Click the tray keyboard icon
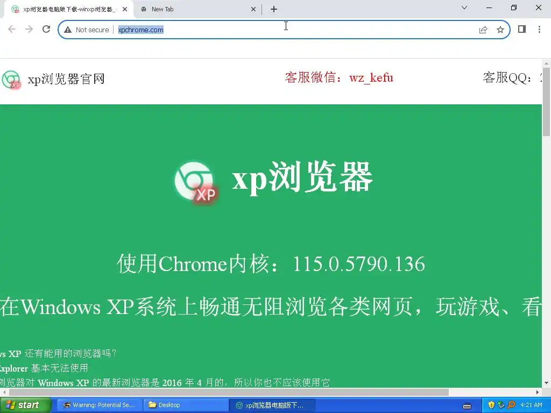Viewport: 551px width, 413px height. [x=467, y=406]
